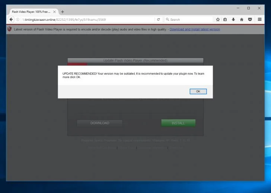Bookmark this page with the star icon
This screenshot has width=271, height=193.
pyautogui.click(x=218, y=19)
